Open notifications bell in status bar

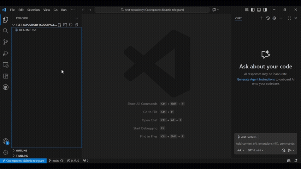(x=296, y=161)
